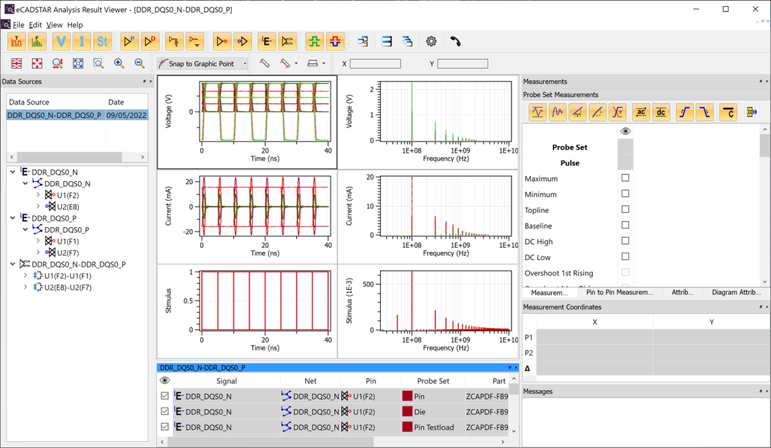Select the ruler measurement tool

[265, 63]
